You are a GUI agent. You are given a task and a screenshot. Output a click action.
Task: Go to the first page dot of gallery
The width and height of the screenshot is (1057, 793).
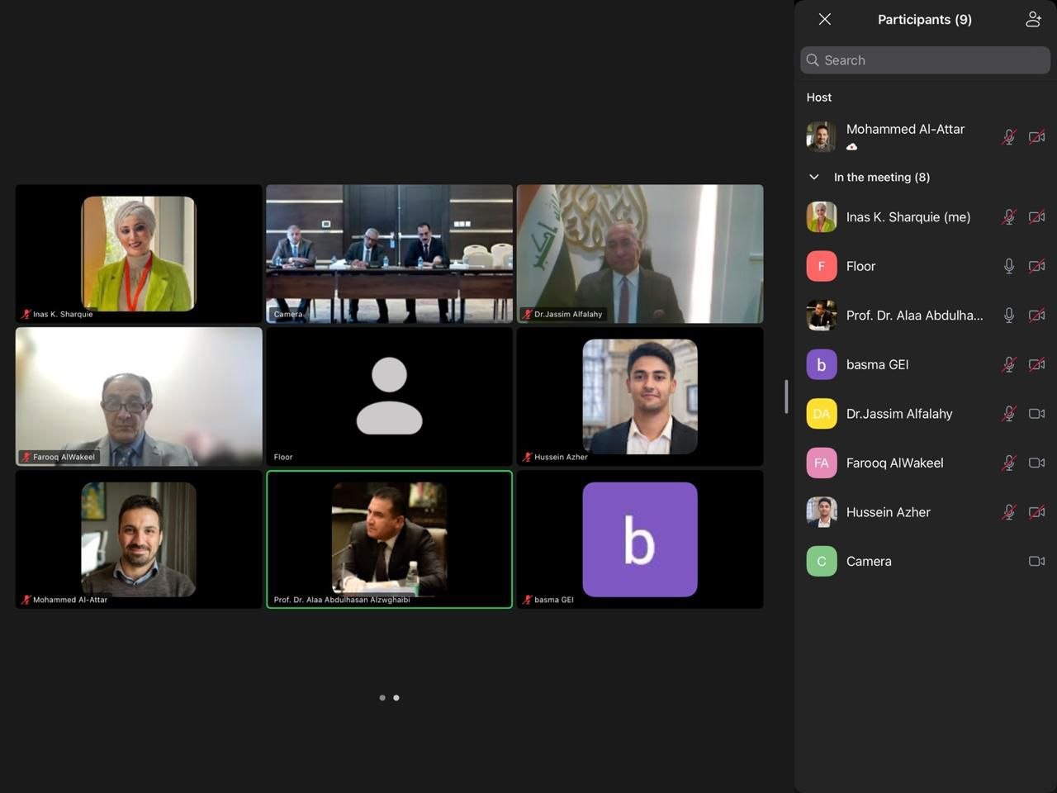tap(382, 698)
